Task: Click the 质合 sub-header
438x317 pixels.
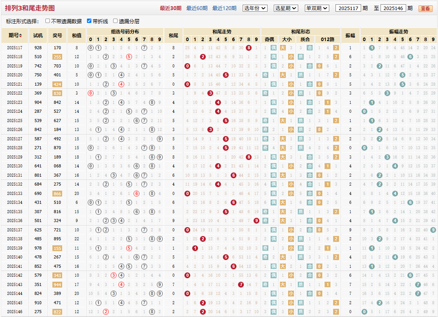Action: (305, 39)
